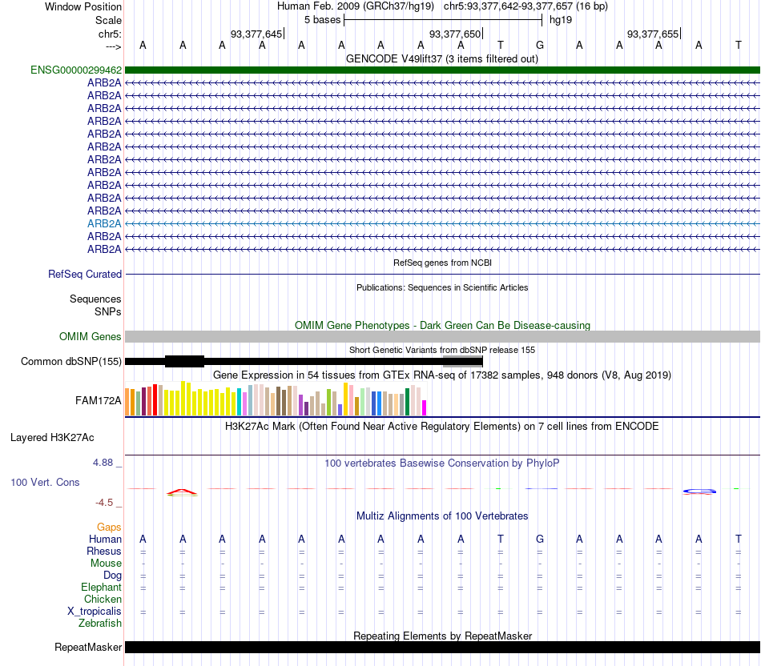Image resolution: width=761 pixels, height=666 pixels.
Task: Click the ENSG00000299462 gene label
Action: pos(76,70)
